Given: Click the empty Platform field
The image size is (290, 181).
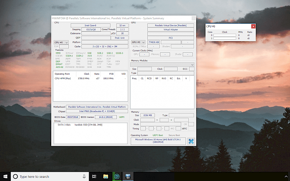Looking at the screenshot, I should (x=105, y=42).
